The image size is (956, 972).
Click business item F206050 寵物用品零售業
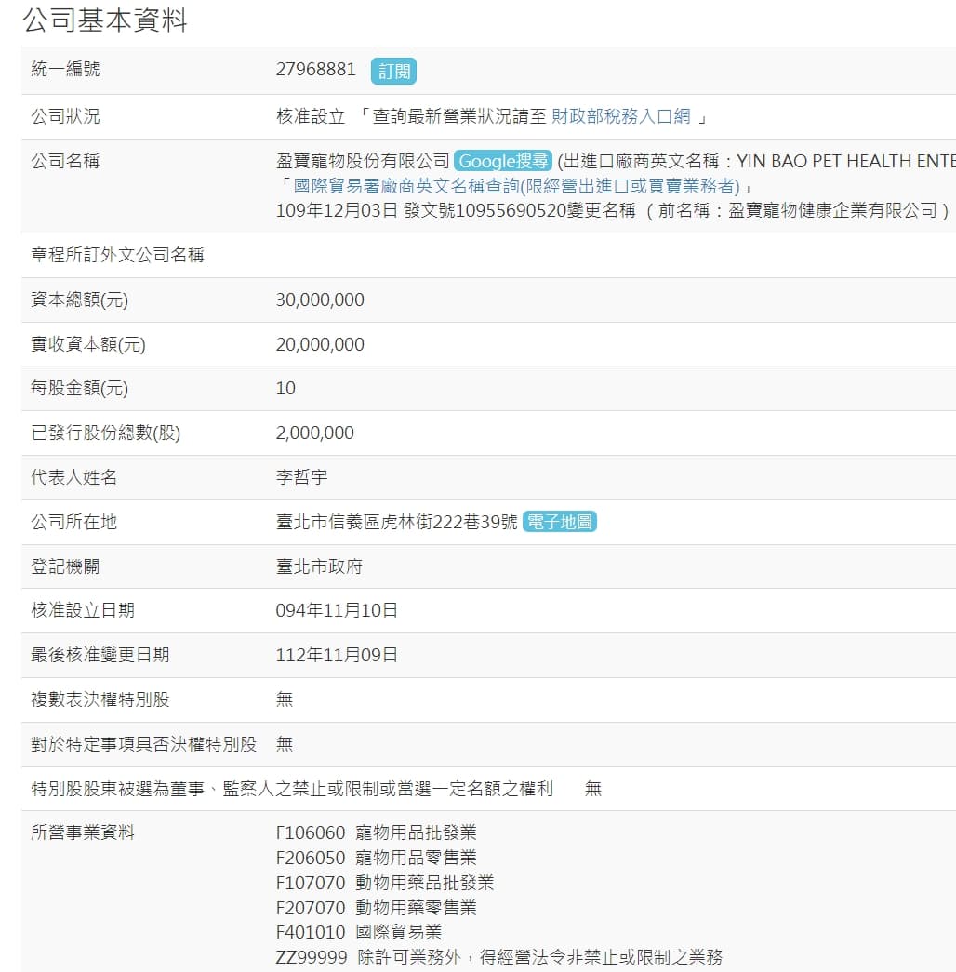click(377, 858)
